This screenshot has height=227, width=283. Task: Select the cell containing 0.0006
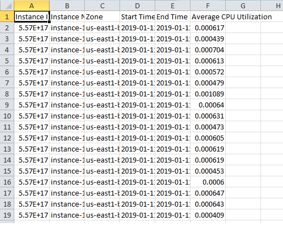pos(208,182)
